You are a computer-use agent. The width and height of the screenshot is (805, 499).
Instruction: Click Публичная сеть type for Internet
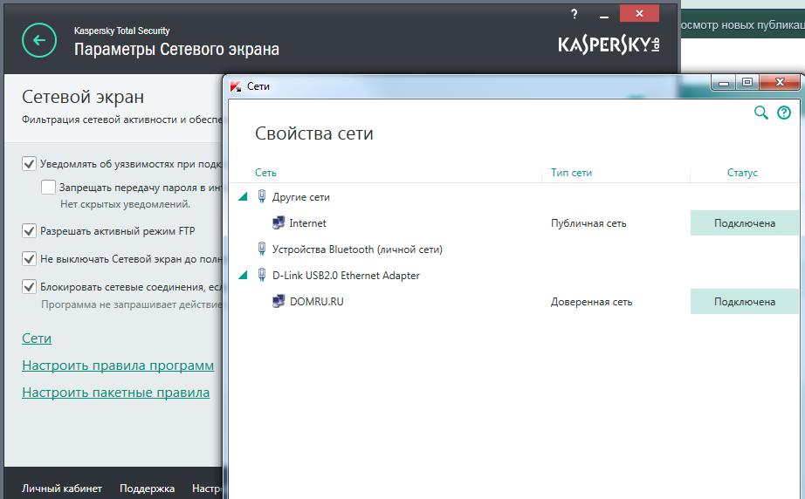[x=588, y=223]
